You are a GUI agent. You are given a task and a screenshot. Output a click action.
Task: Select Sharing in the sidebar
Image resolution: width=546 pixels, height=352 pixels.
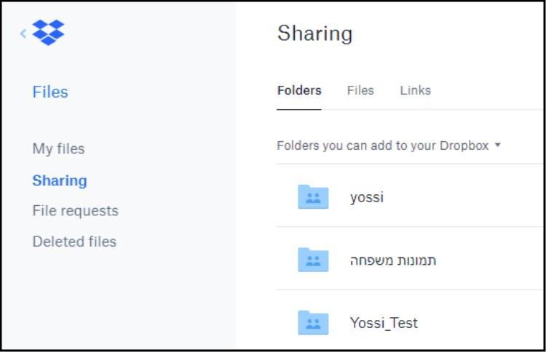tap(60, 180)
